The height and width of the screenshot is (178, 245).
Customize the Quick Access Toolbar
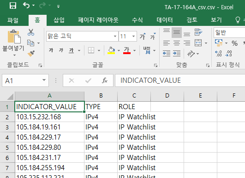pos(58,6)
